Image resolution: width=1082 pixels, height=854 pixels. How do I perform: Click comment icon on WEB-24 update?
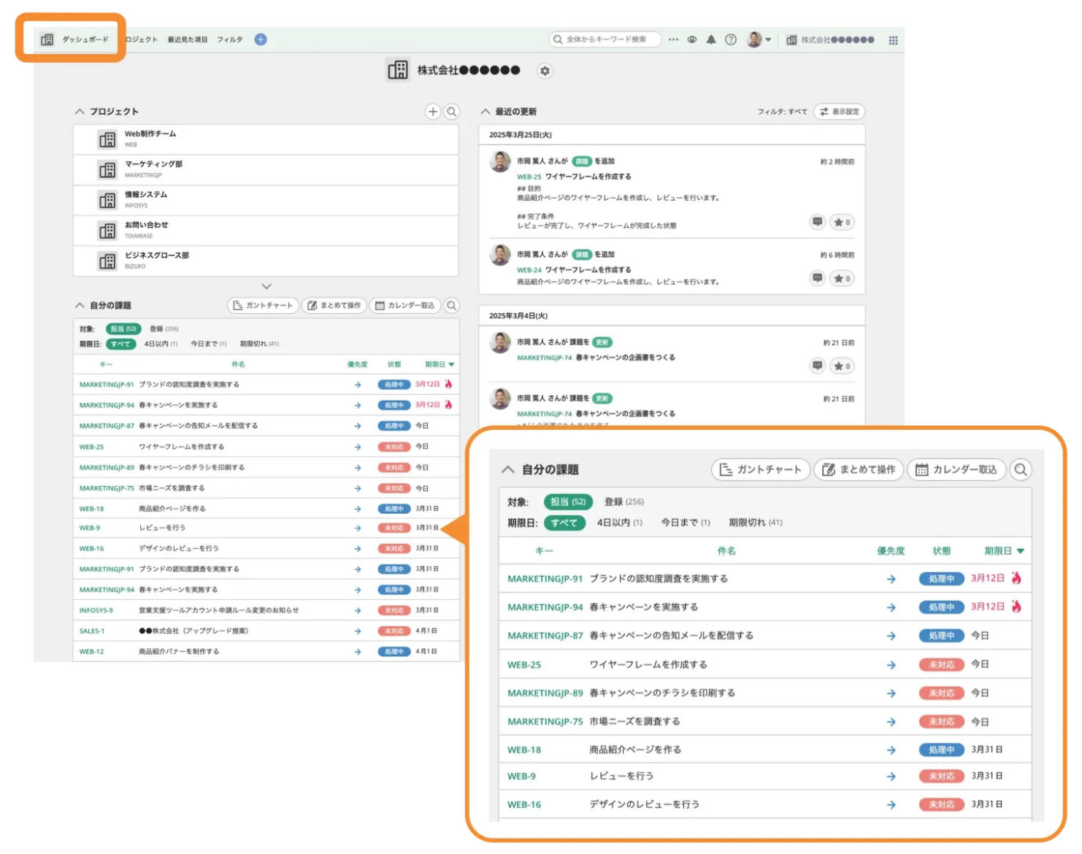click(818, 278)
